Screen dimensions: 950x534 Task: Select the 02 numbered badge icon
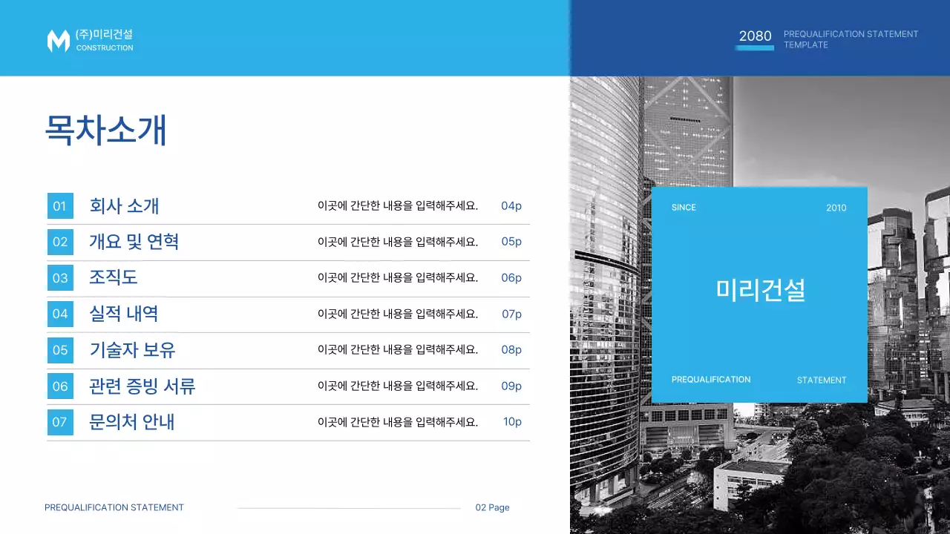tap(60, 242)
